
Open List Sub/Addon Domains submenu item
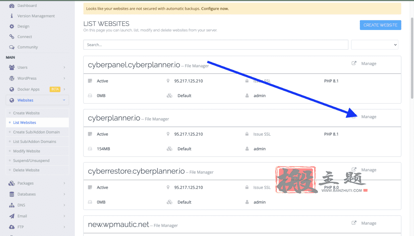click(37, 142)
